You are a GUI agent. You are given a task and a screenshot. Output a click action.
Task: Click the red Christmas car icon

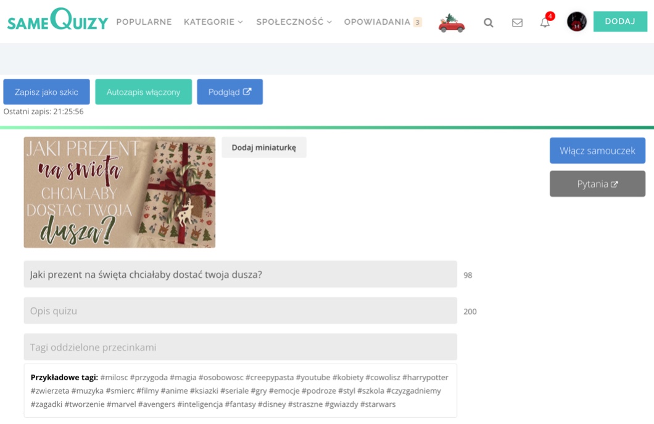click(451, 23)
